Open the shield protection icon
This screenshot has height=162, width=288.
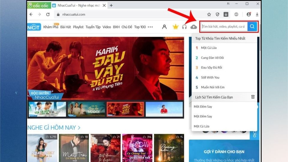pos(217,14)
